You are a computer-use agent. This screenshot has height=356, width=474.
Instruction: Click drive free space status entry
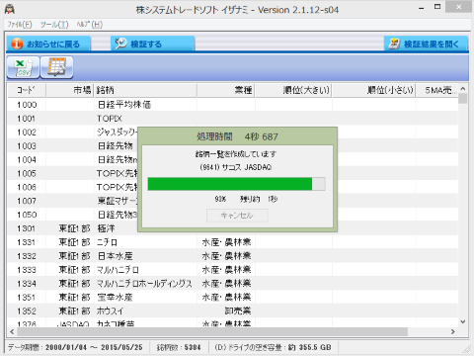coord(273,347)
